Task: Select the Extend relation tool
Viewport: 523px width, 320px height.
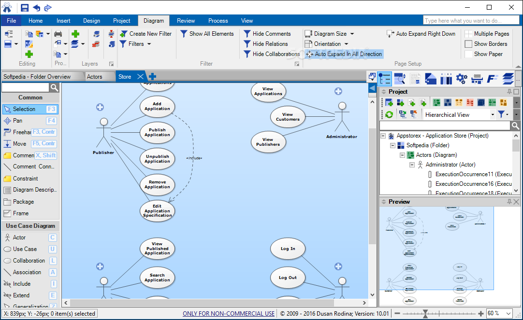Action: (x=30, y=295)
